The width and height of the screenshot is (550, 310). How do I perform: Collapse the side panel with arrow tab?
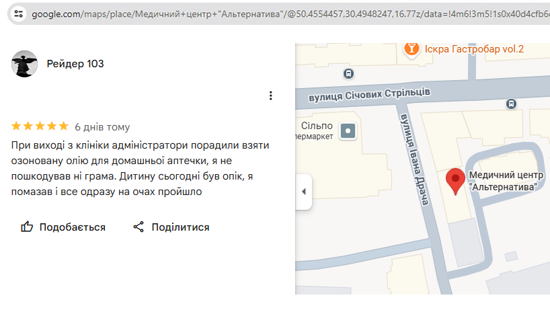[x=303, y=192]
